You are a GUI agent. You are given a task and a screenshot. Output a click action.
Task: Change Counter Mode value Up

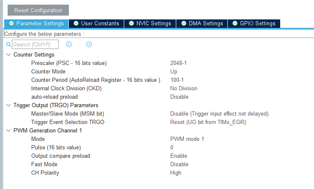pyautogui.click(x=174, y=72)
